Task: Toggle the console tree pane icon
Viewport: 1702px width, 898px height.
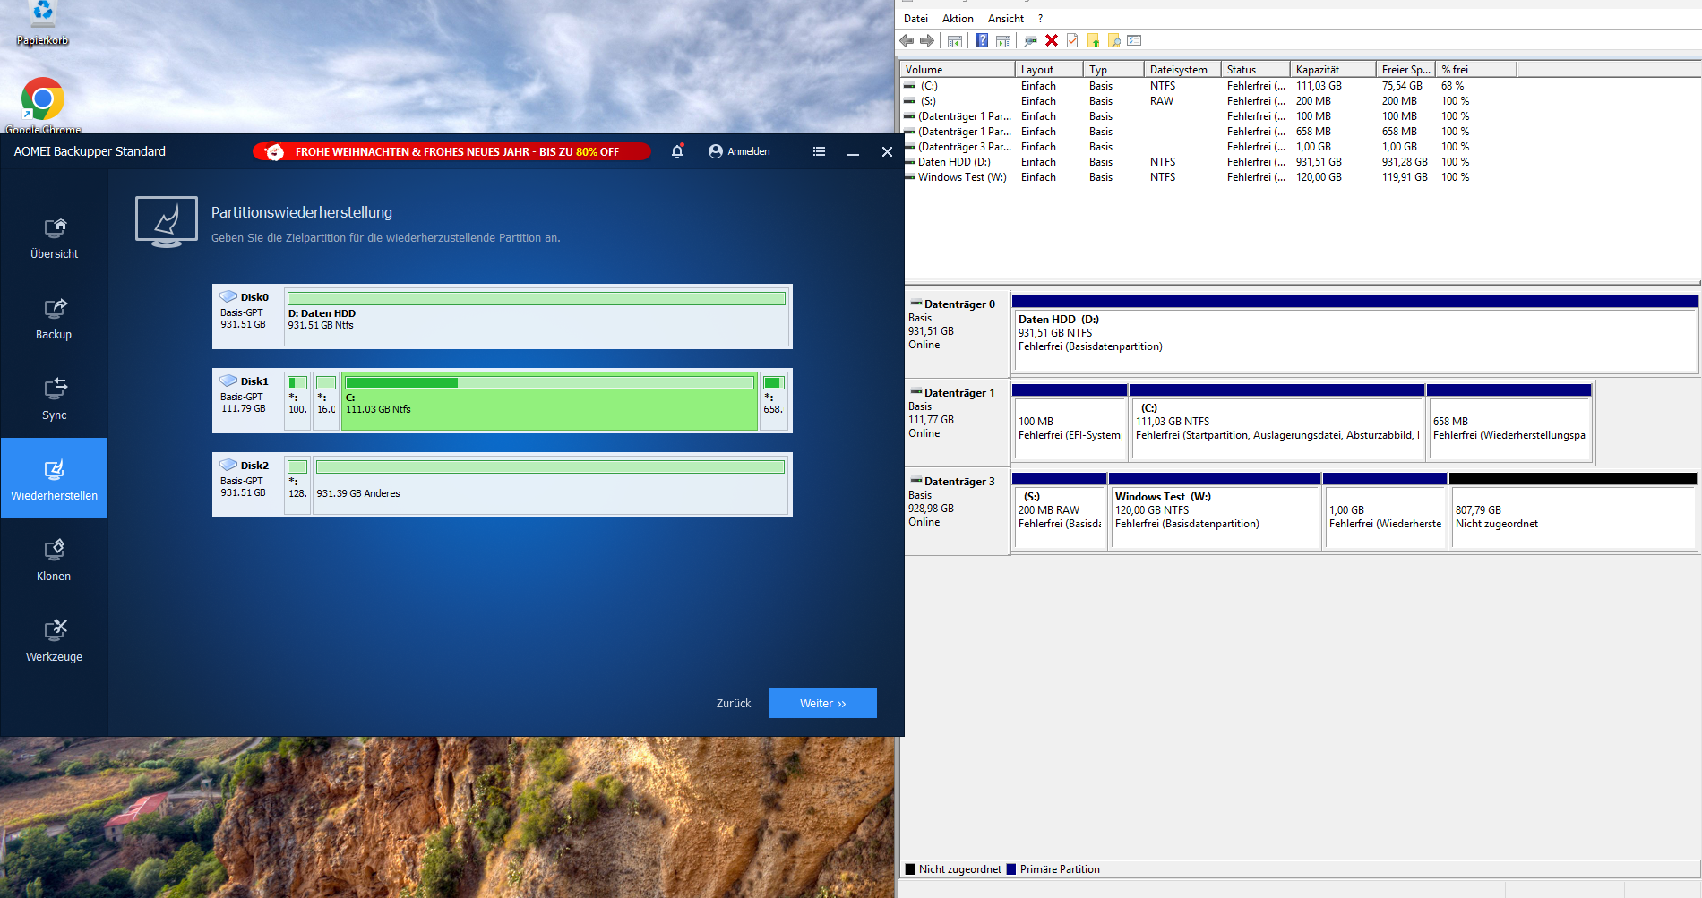Action: click(955, 40)
